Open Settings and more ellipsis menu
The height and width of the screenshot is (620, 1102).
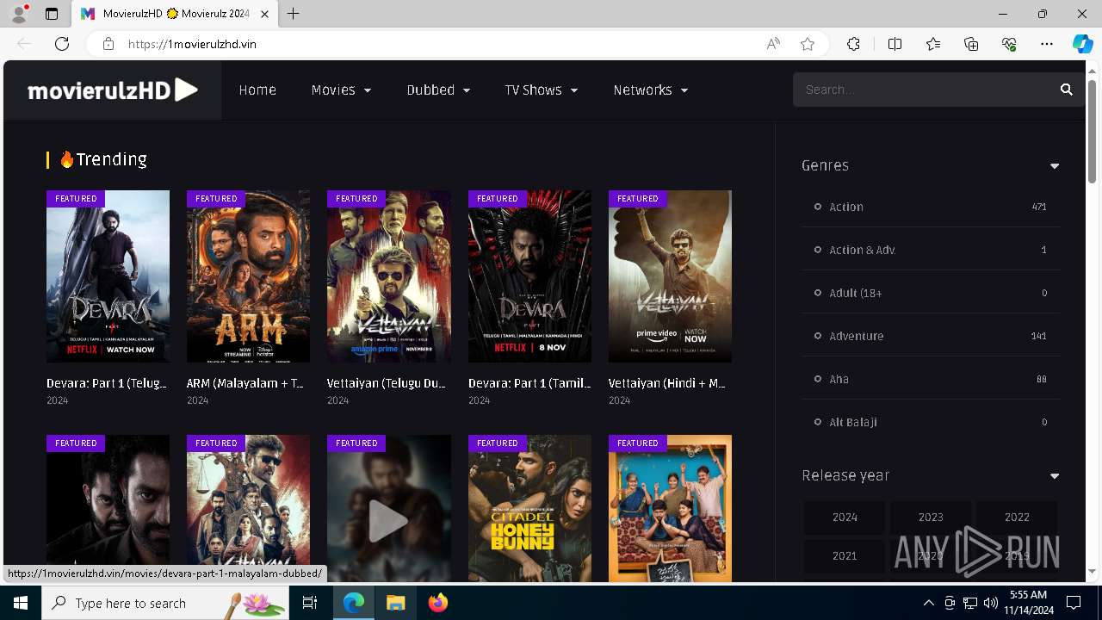coord(1047,44)
